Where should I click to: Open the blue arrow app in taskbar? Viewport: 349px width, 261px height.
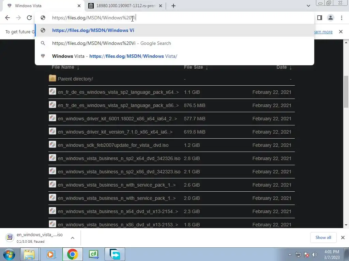pos(115,254)
